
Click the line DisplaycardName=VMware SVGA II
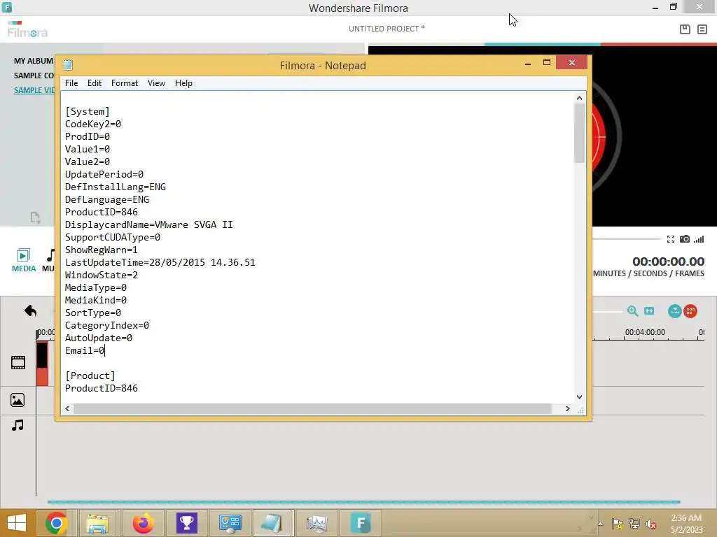[149, 224]
